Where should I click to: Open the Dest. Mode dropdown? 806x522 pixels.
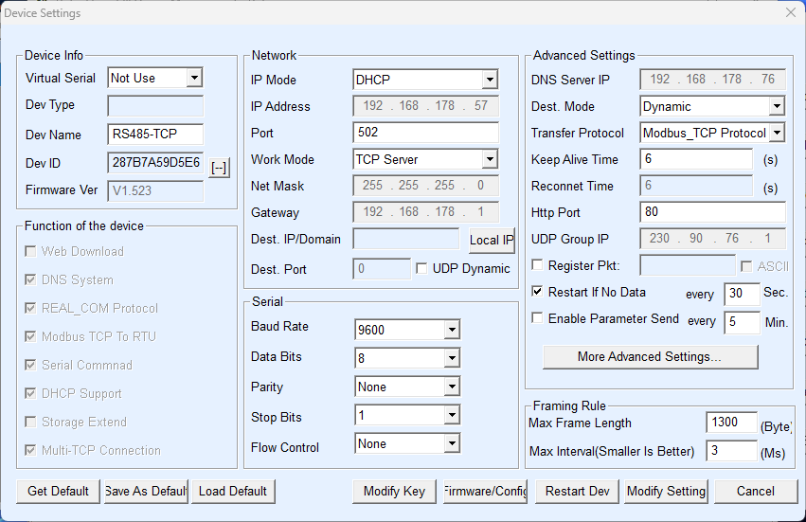coord(777,106)
